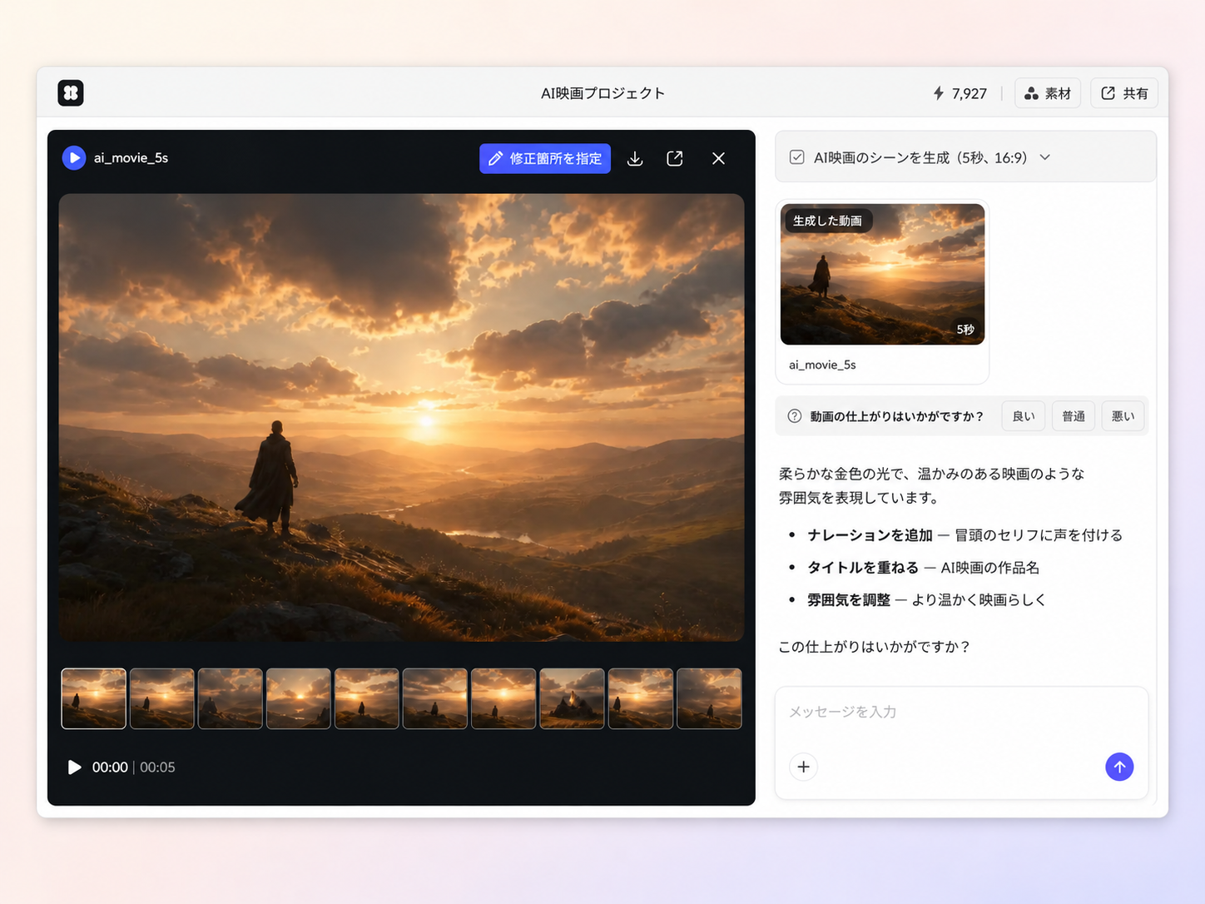Image resolution: width=1205 pixels, height=904 pixels.
Task: Select the third timeline frame thumbnail
Action: [x=231, y=698]
